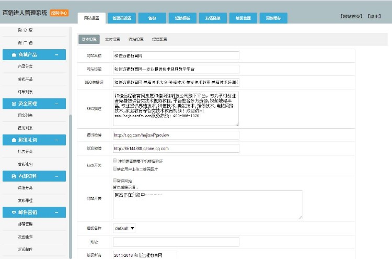Open 发布礼包 in the sidebar

point(25,164)
